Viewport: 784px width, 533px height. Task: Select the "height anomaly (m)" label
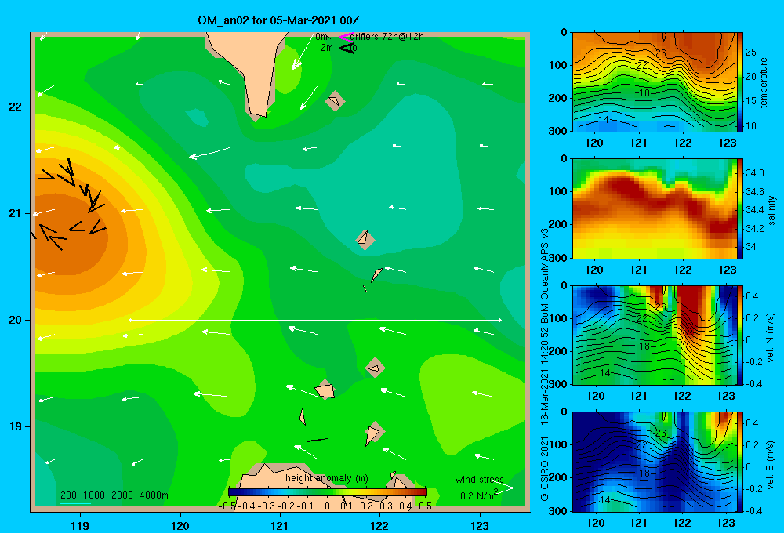pos(327,478)
